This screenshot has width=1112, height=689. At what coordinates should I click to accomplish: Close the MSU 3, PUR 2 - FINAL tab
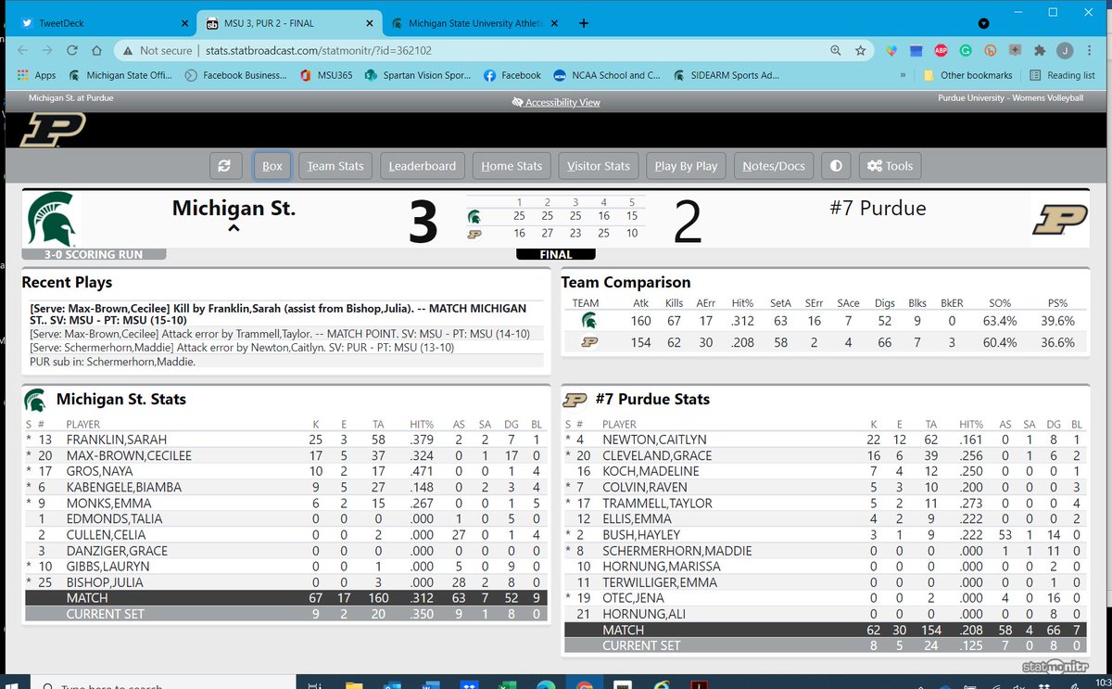(x=369, y=23)
